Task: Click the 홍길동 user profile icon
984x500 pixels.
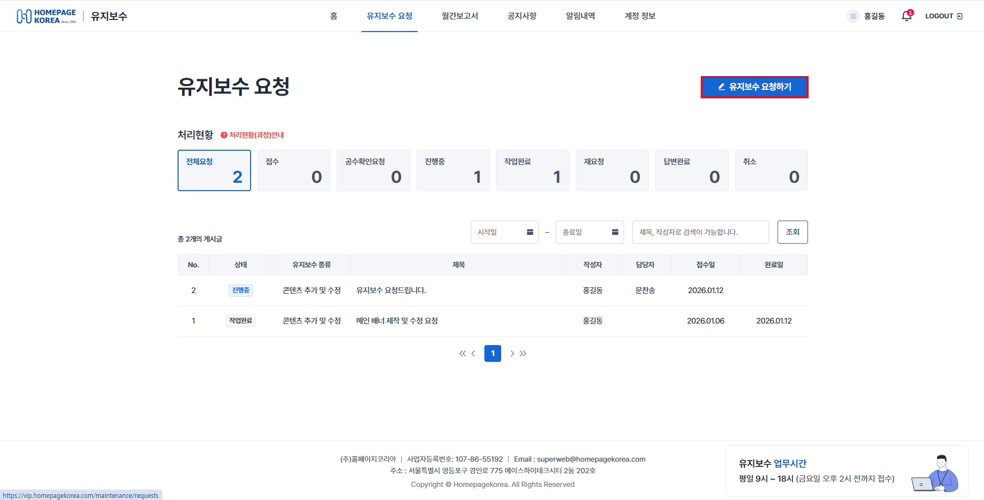Action: pos(852,16)
